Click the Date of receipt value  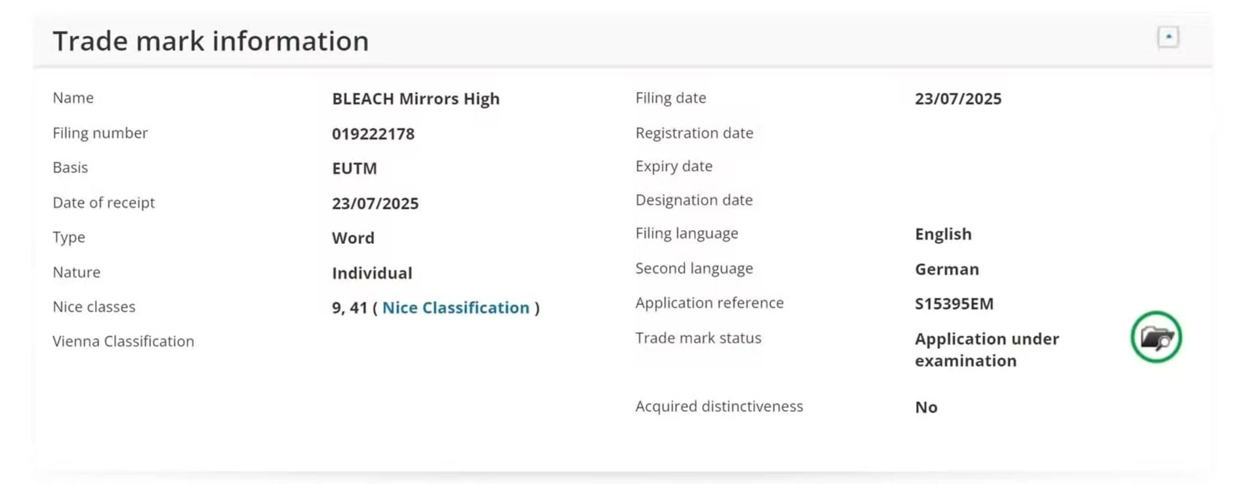[x=375, y=204]
